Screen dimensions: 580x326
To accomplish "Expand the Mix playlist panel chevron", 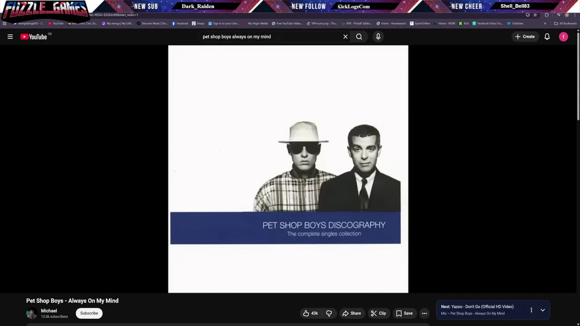I will click(542, 310).
